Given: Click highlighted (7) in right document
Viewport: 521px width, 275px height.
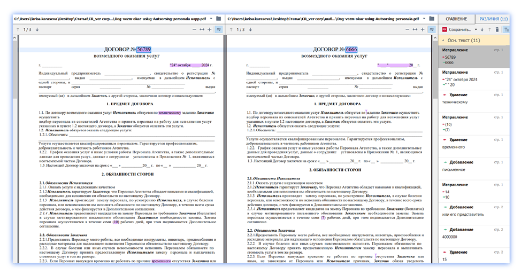Looking at the screenshot, I should (x=323, y=218).
